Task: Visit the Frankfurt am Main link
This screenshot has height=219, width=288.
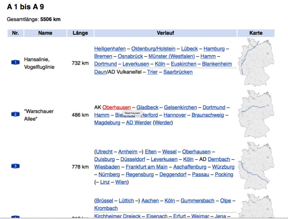Action: (146, 167)
